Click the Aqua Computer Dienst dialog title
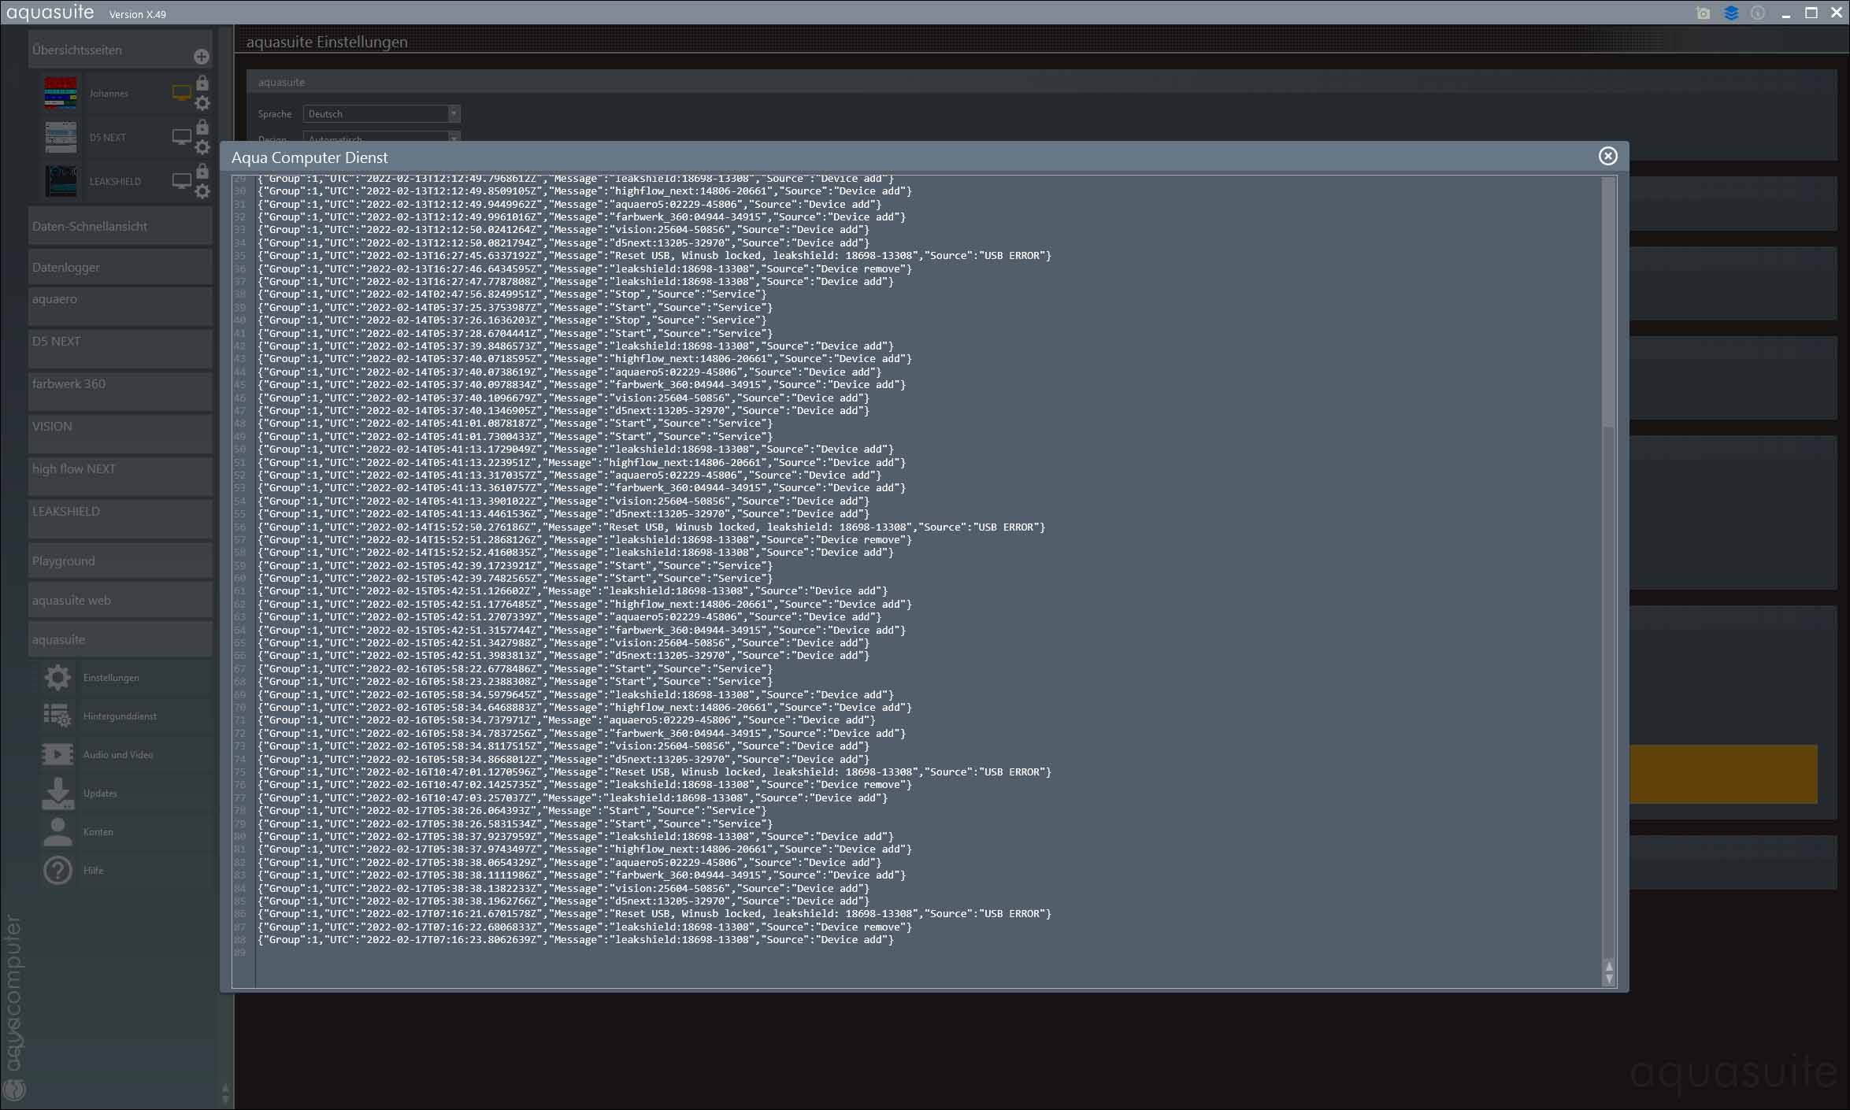Image resolution: width=1850 pixels, height=1110 pixels. (x=310, y=157)
